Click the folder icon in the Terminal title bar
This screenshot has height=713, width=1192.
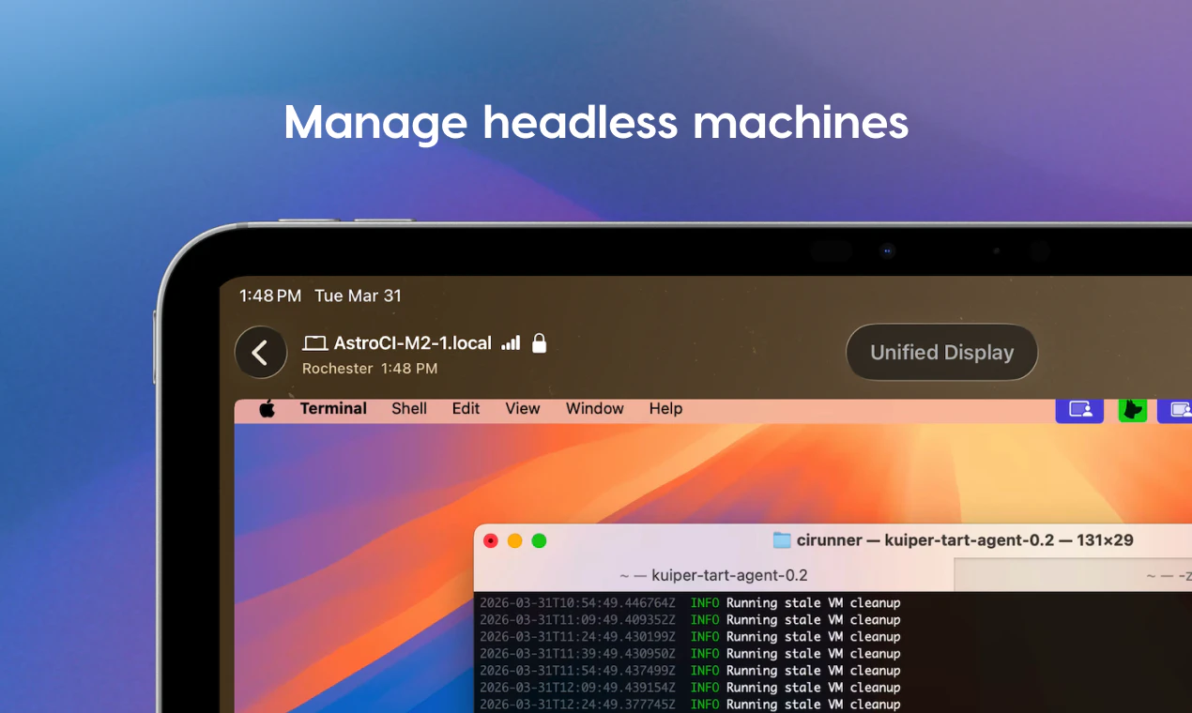click(782, 539)
